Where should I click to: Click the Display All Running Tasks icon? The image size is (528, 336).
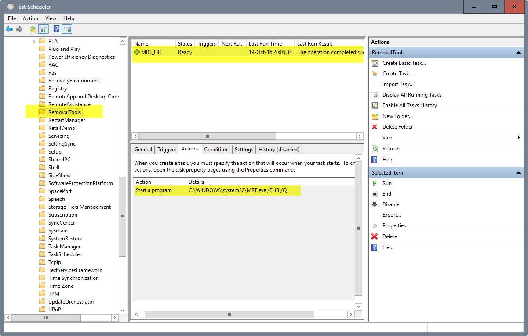(x=375, y=95)
